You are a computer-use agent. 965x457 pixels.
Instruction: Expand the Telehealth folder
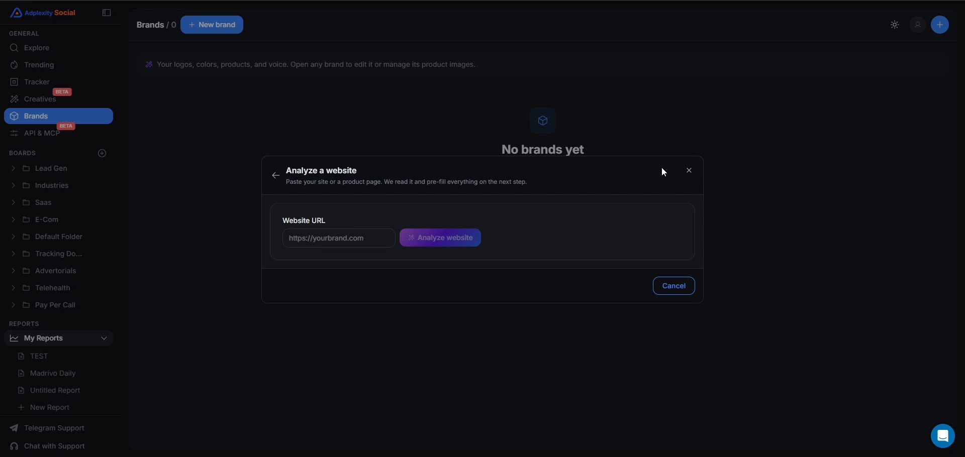pyautogui.click(x=13, y=288)
